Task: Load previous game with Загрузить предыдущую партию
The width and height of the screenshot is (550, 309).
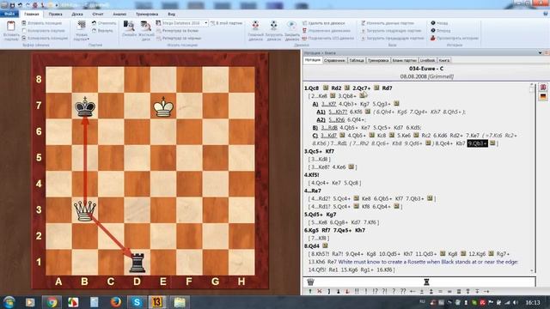Action: click(393, 38)
